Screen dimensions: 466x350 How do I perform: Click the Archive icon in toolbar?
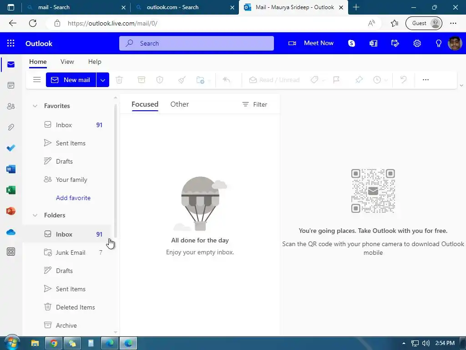(x=142, y=80)
